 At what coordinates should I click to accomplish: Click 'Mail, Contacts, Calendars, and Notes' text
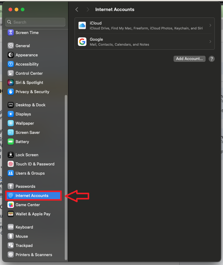pyautogui.click(x=119, y=44)
